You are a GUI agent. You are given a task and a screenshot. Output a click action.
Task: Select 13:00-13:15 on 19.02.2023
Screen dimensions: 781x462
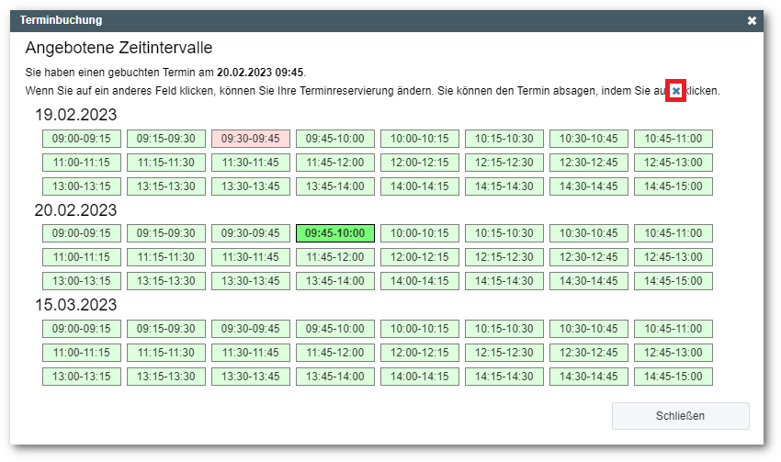pos(82,186)
